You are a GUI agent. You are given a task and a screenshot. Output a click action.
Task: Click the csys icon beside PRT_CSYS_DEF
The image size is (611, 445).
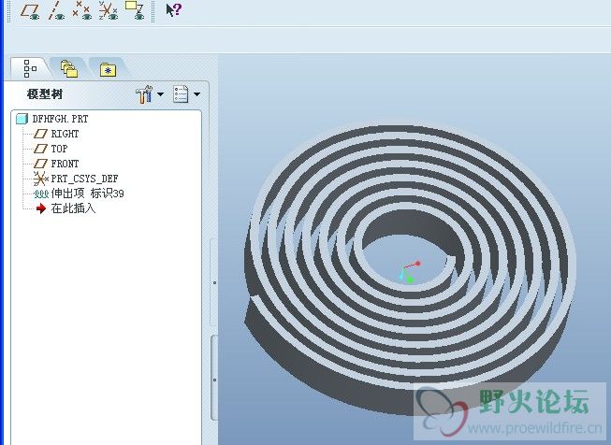point(40,179)
